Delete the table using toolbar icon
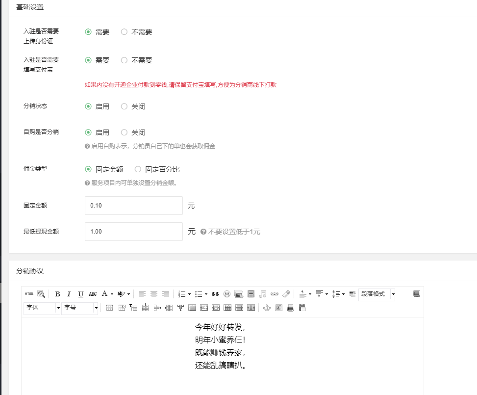The height and width of the screenshot is (395, 477). pyautogui.click(x=122, y=308)
